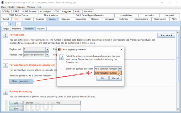Screen dimensions: 181x113
Task: Switch to Intruder Options sub-tab
Action: pyautogui.click(x=41, y=29)
